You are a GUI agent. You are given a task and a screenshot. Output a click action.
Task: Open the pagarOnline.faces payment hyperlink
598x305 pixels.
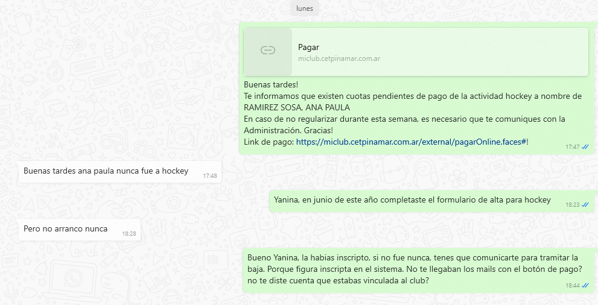pyautogui.click(x=412, y=142)
